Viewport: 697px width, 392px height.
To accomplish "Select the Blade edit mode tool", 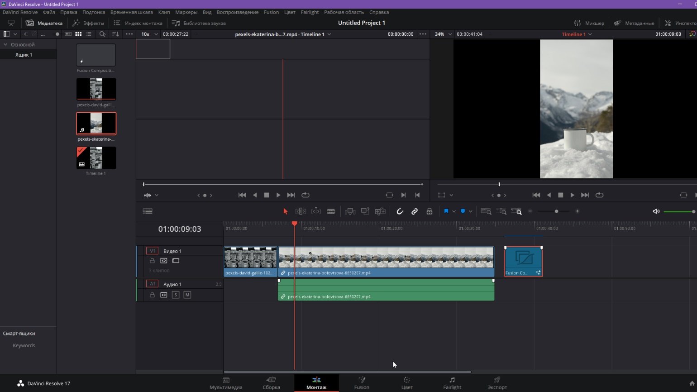I will tap(331, 211).
